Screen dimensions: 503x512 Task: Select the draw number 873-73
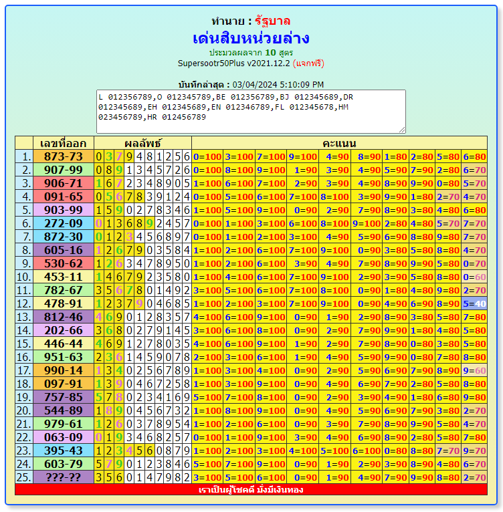64,156
